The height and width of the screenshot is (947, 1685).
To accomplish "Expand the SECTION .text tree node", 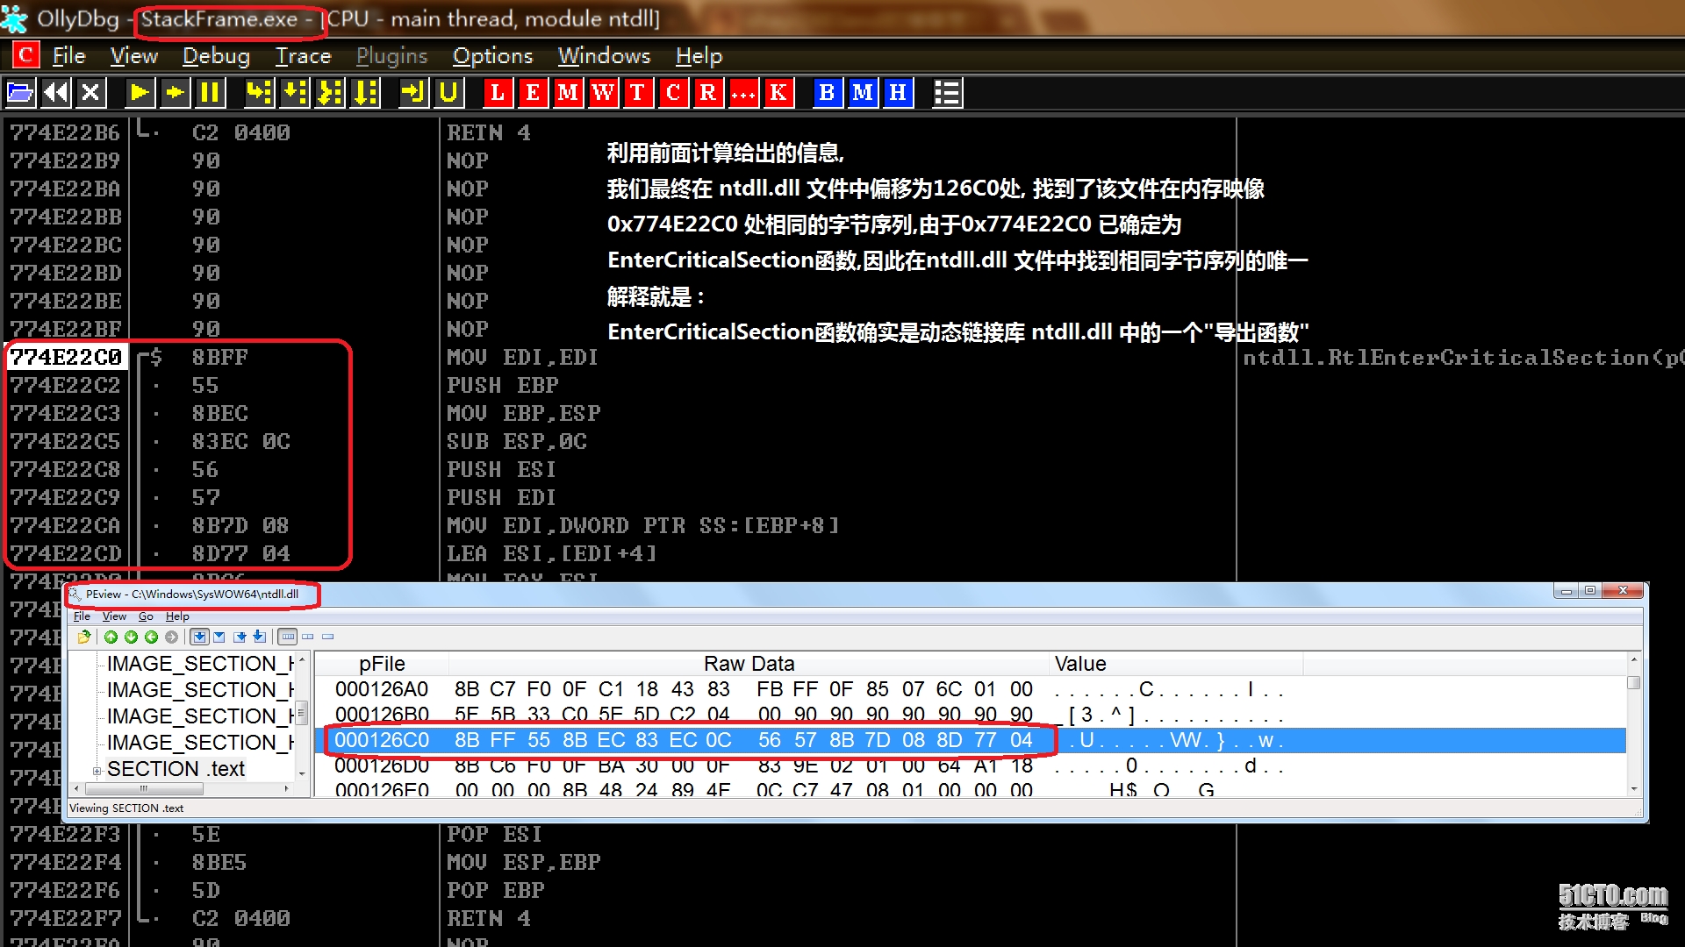I will [97, 771].
